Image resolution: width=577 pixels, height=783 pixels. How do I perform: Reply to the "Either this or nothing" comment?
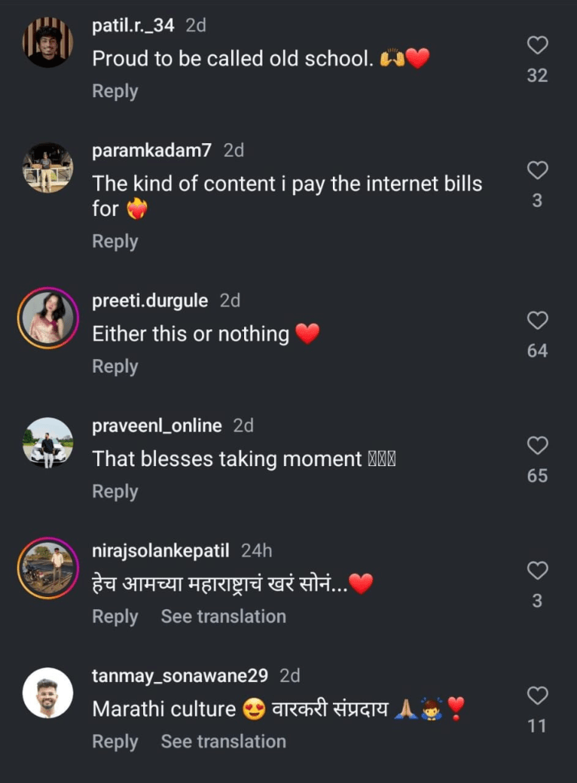115,367
